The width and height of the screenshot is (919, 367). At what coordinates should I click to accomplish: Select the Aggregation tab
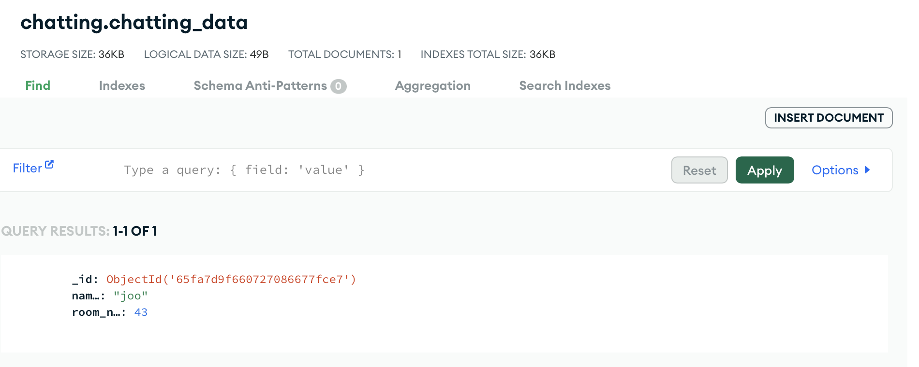pos(433,85)
